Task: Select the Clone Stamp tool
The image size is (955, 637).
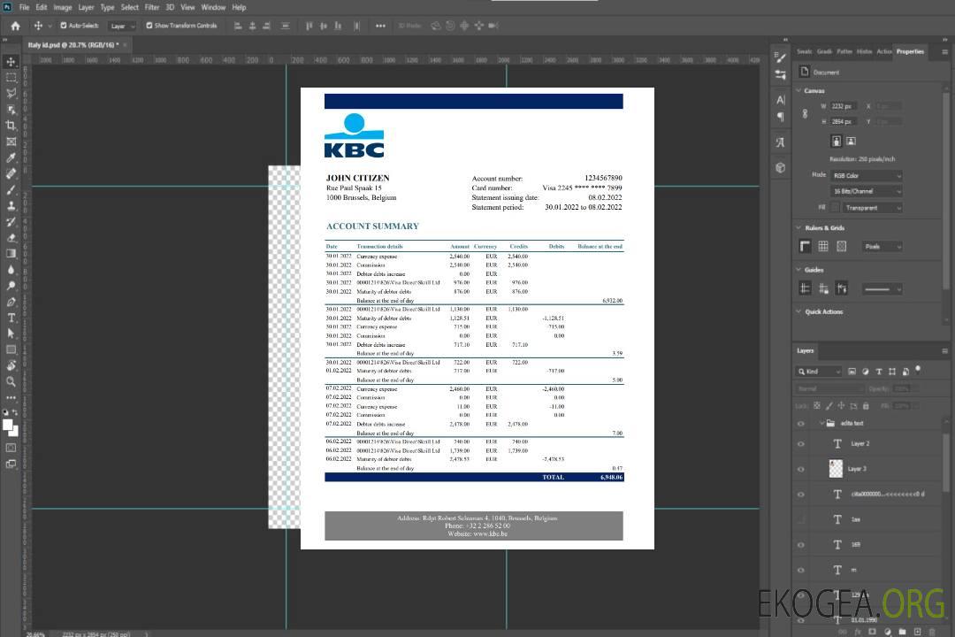Action: (x=11, y=206)
